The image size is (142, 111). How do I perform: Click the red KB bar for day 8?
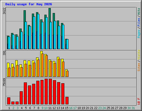(38, 92)
